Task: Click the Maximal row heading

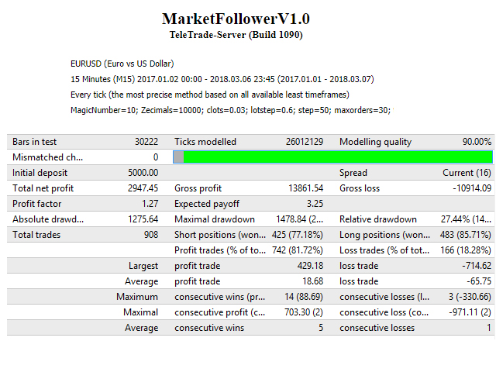Action: tap(141, 312)
